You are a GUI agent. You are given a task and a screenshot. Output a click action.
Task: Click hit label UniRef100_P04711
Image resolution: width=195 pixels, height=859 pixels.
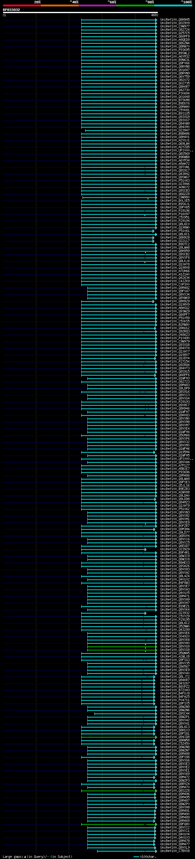(x=175, y=700)
